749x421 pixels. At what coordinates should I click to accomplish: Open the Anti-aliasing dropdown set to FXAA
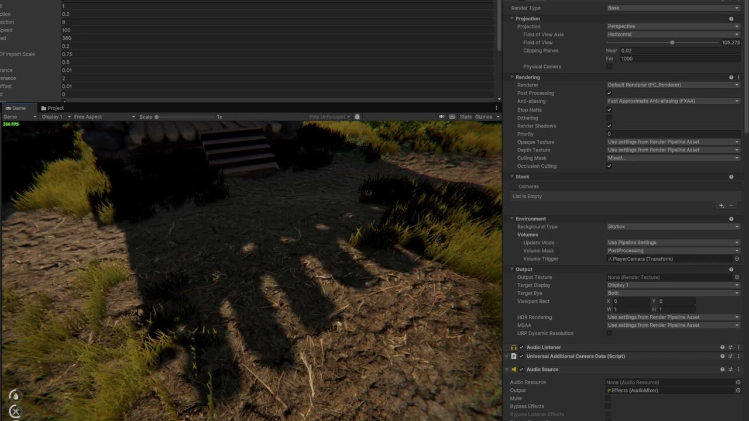673,101
